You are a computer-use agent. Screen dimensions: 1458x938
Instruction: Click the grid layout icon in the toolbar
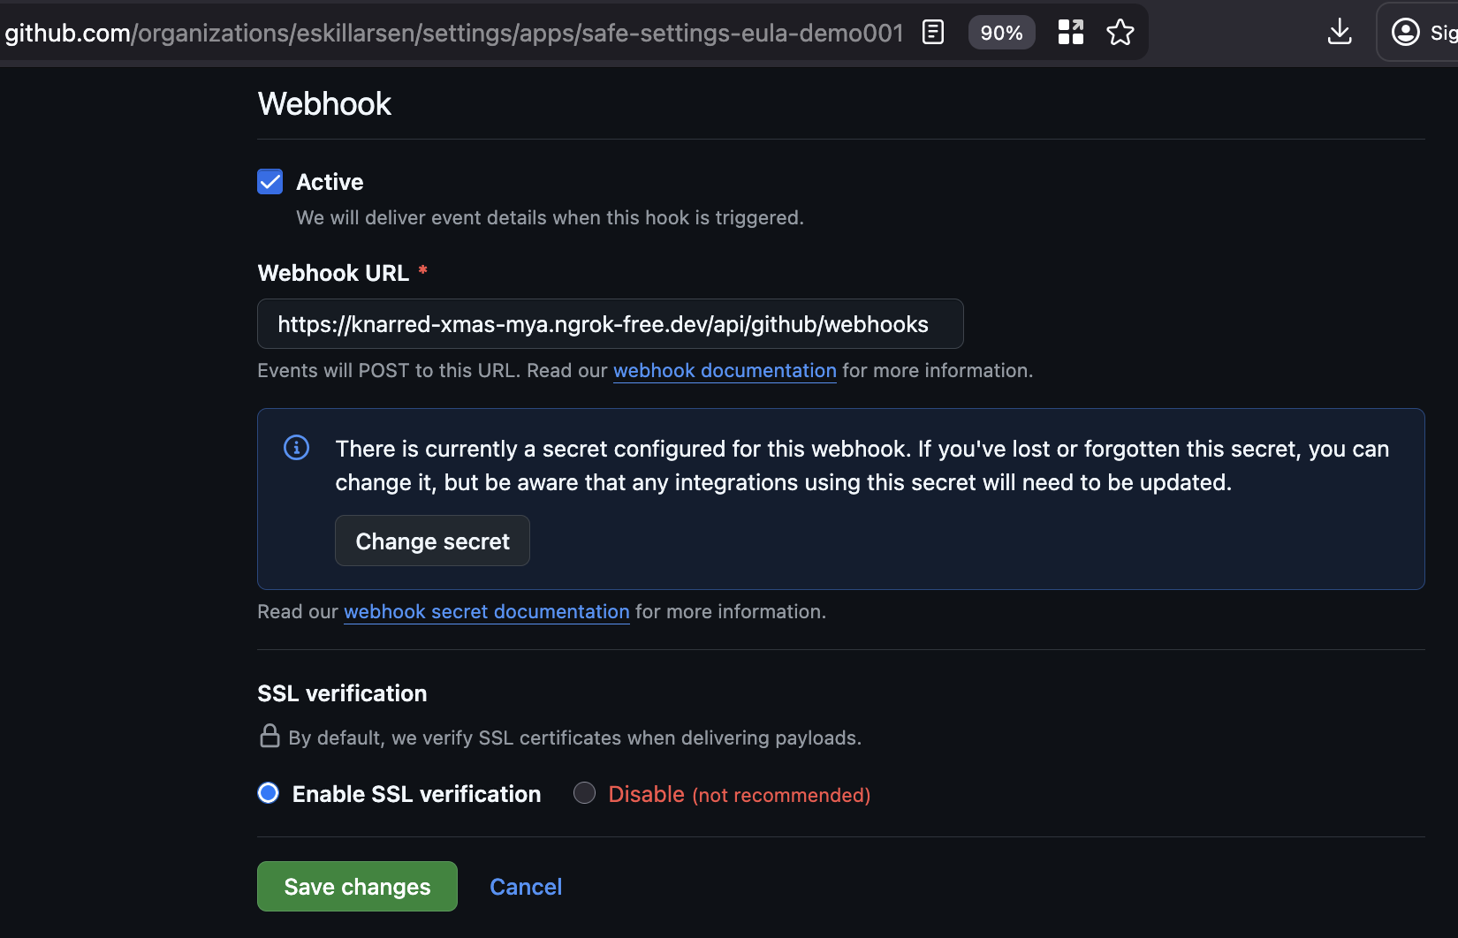pyautogui.click(x=1069, y=32)
